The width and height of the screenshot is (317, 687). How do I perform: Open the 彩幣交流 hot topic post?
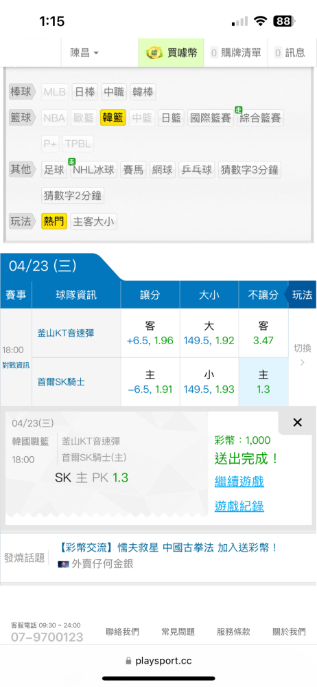tap(167, 548)
